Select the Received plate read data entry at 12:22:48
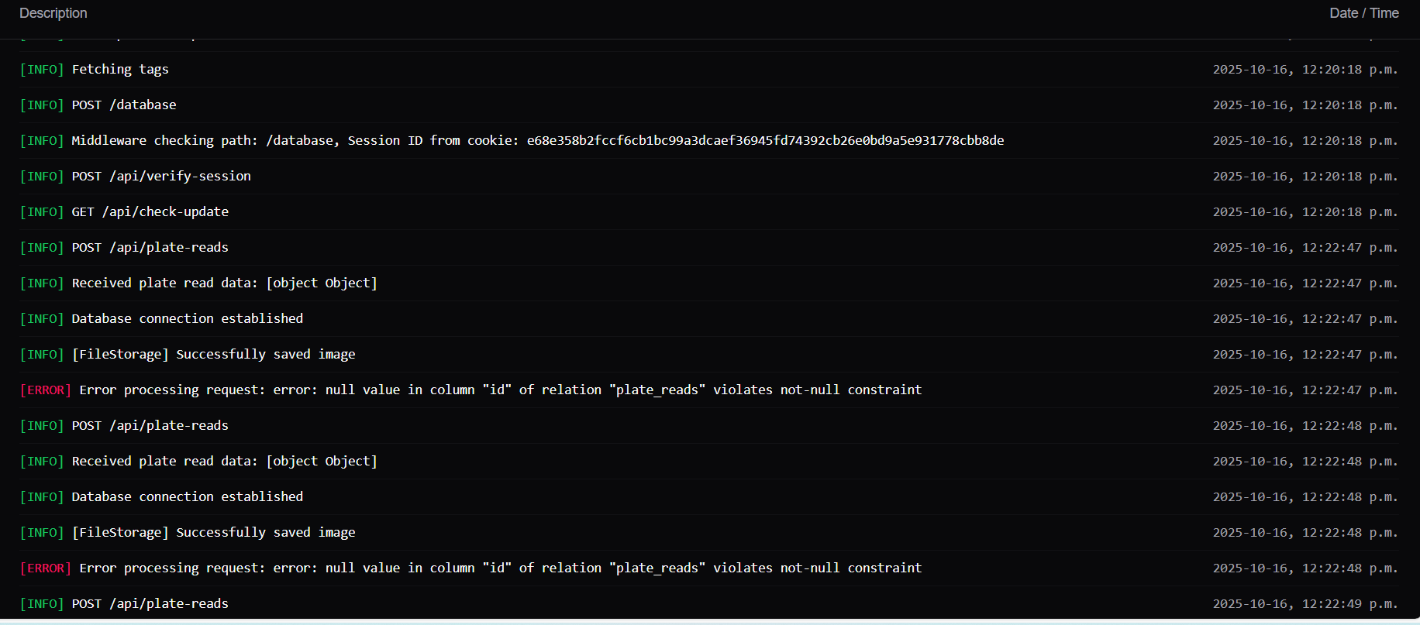 pyautogui.click(x=224, y=462)
